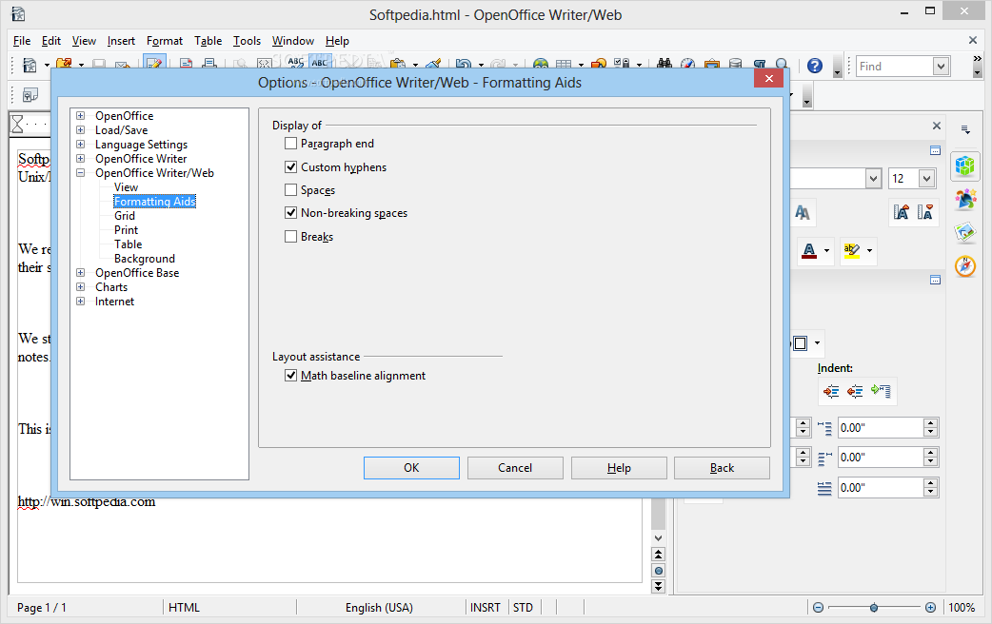
Task: Expand the Charts tree node
Action: click(80, 287)
